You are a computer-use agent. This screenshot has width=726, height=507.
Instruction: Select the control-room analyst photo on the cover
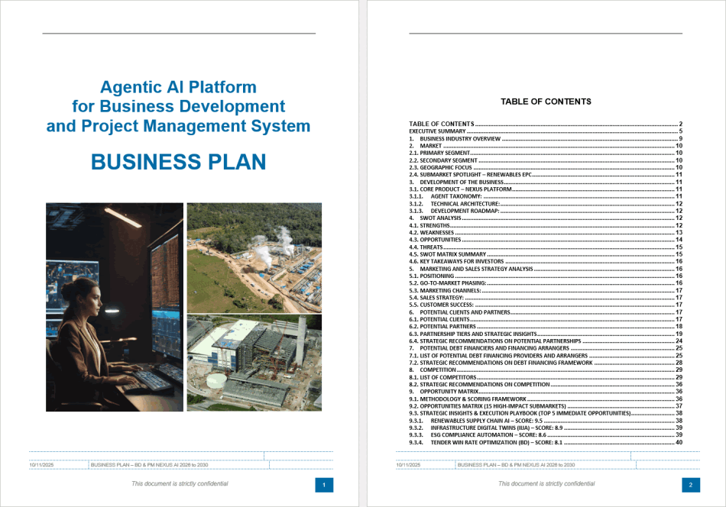[113, 305]
